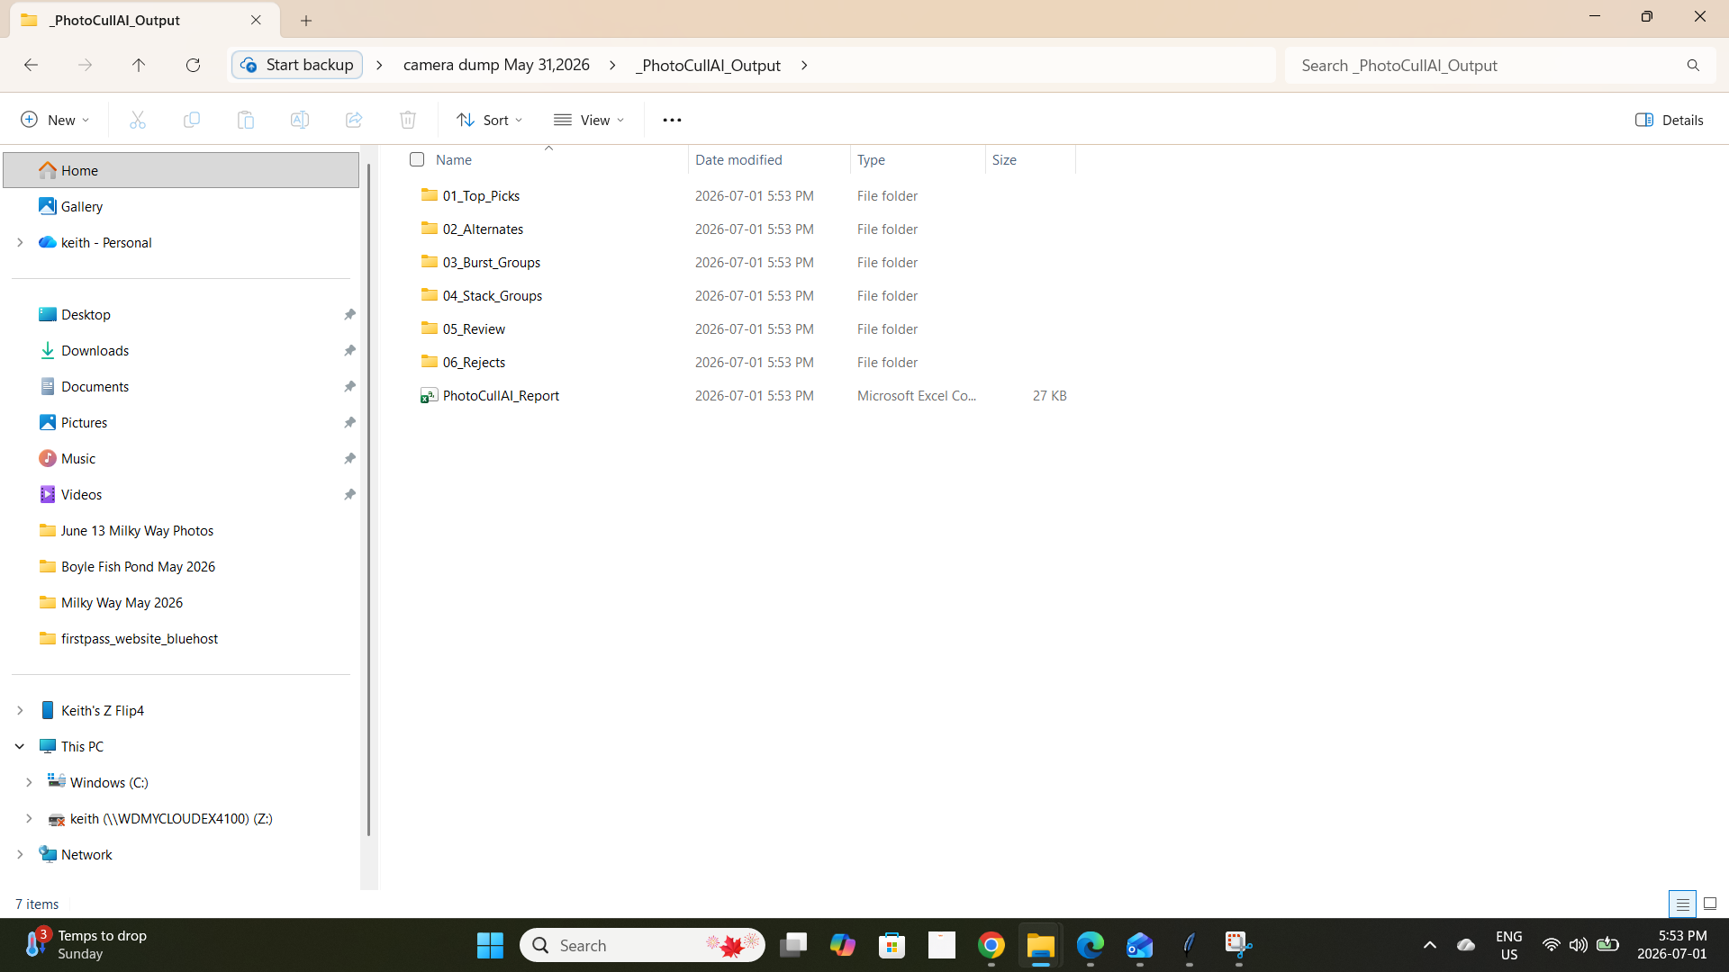1729x972 pixels.
Task: Expand the Network node
Action: [x=20, y=854]
